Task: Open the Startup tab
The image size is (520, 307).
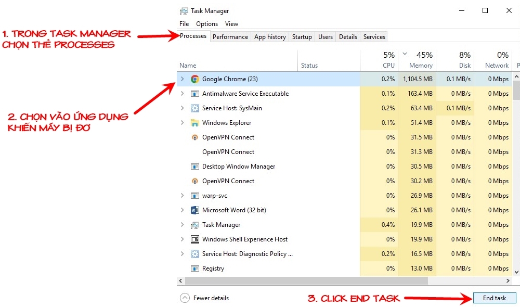Action: click(302, 37)
